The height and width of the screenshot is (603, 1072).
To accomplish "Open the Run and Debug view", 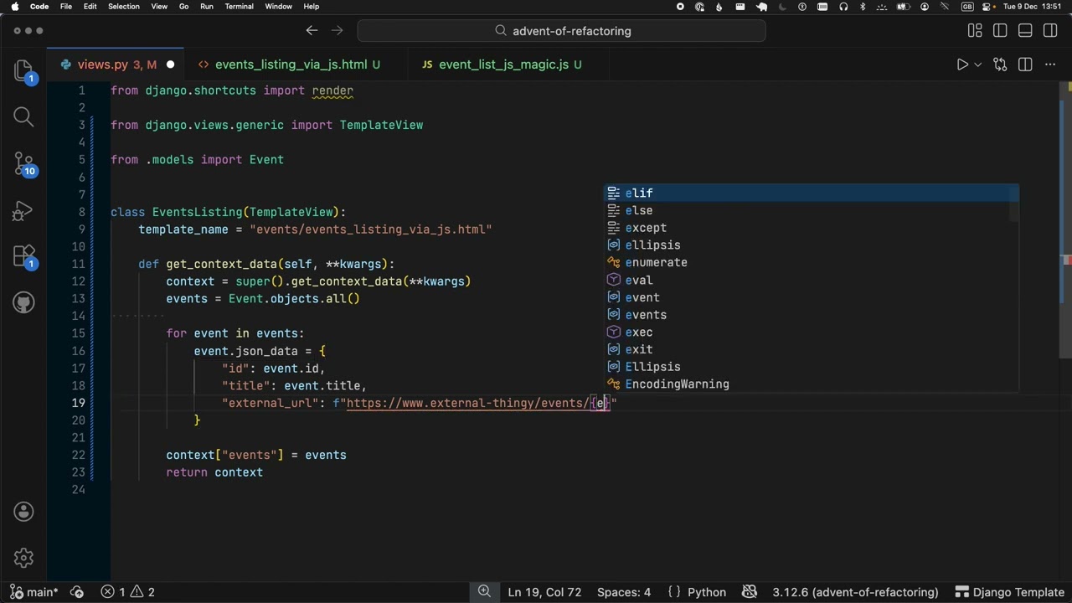I will click(x=23, y=210).
